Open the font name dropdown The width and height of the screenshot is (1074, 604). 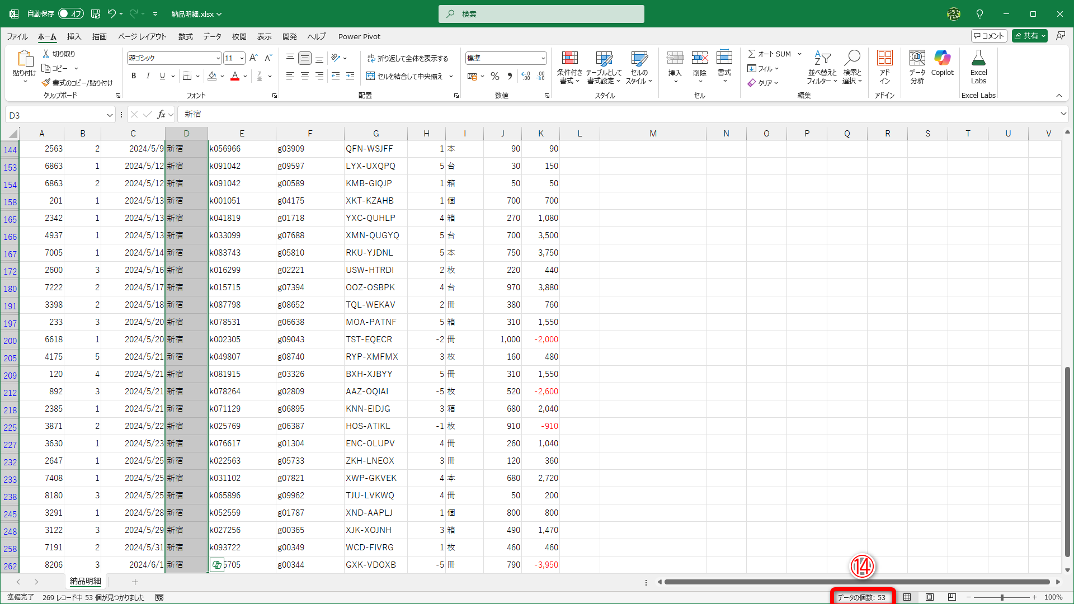pyautogui.click(x=218, y=58)
